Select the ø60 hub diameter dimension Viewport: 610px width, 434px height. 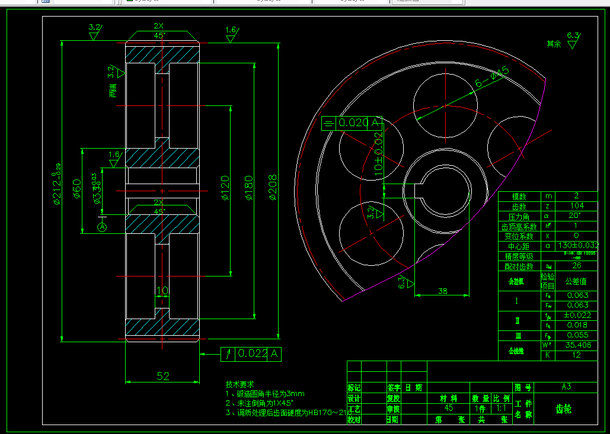[76, 188]
